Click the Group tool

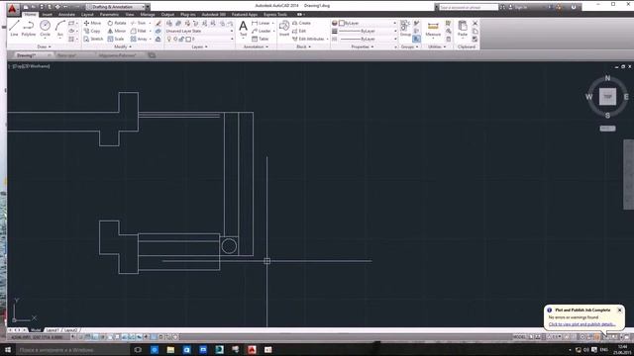click(x=405, y=29)
